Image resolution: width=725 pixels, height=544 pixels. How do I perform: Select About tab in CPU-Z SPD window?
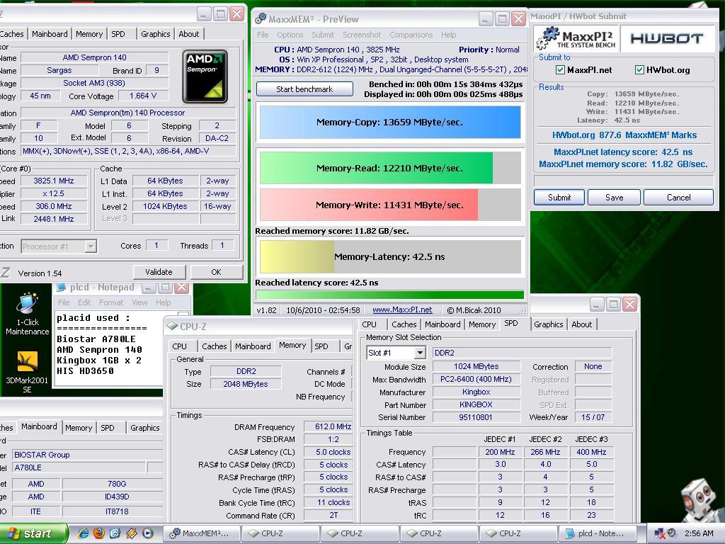[x=582, y=324]
